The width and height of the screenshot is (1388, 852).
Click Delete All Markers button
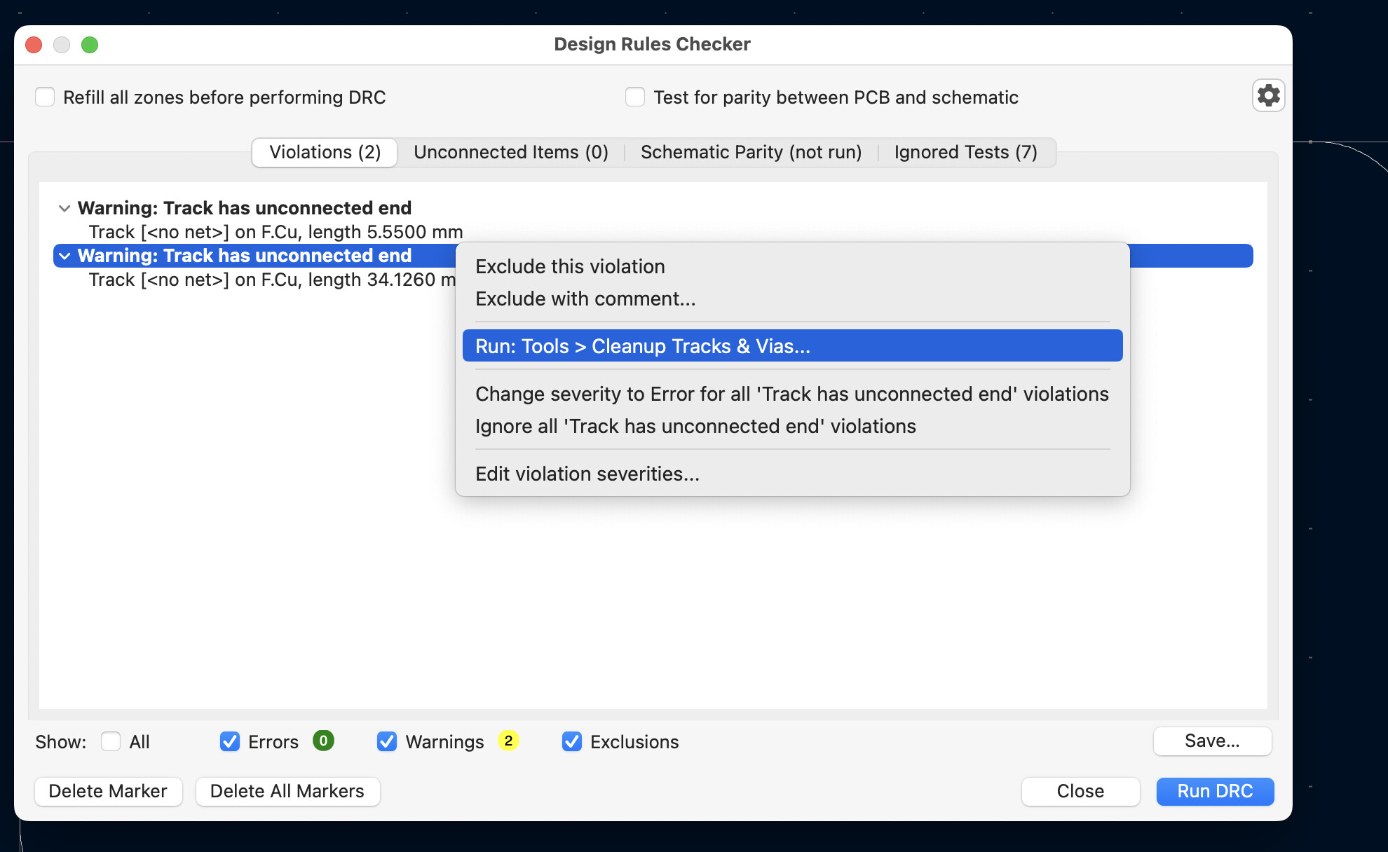point(287,791)
